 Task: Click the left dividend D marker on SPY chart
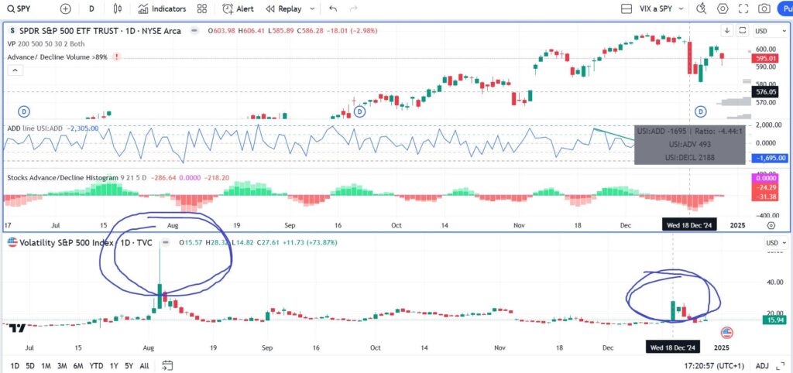tap(24, 111)
